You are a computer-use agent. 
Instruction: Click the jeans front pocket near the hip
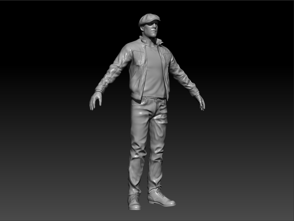point(137,104)
